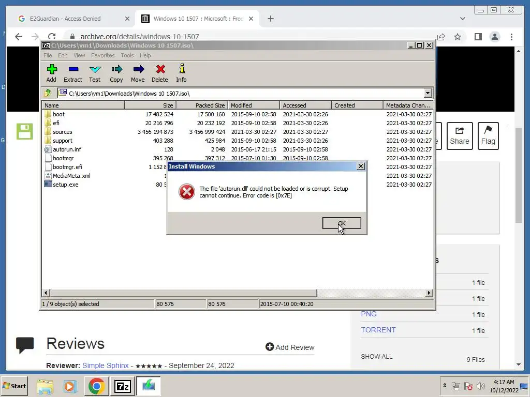The height and width of the screenshot is (397, 530).
Task: Open the Info toolbar icon
Action: (x=182, y=73)
